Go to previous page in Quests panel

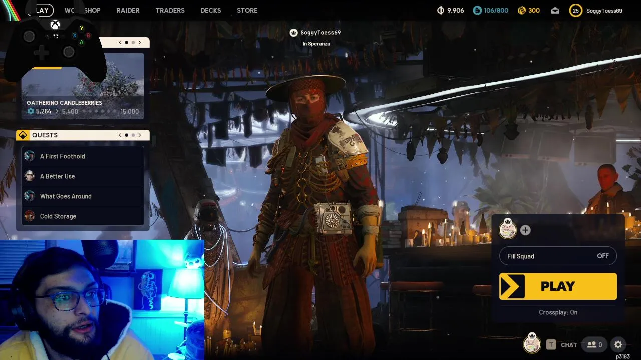(120, 135)
